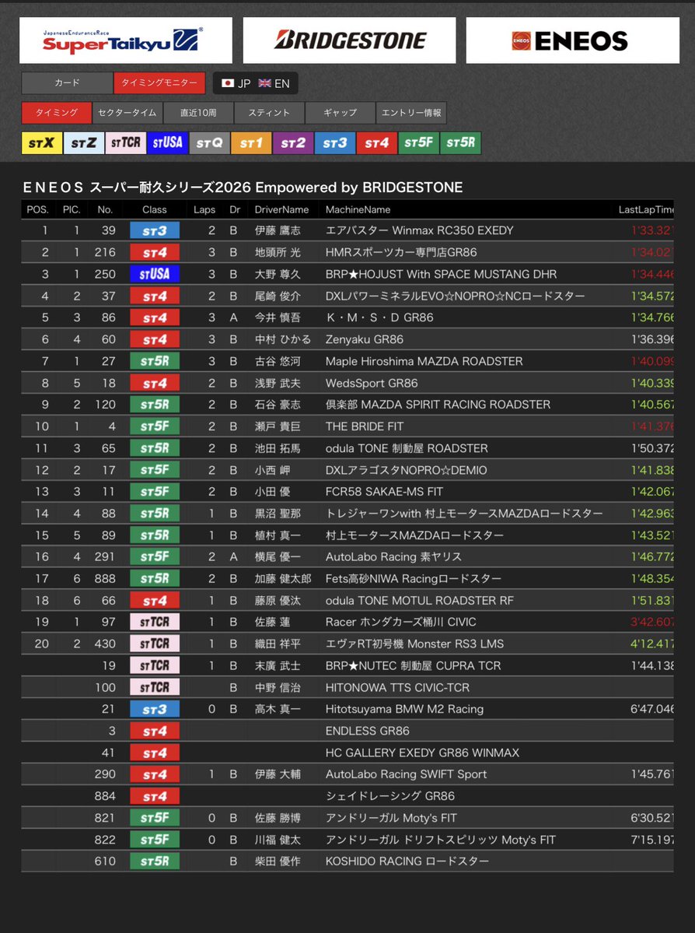Open the Super Taikyu logo banner
This screenshot has height=933, width=695.
point(125,40)
